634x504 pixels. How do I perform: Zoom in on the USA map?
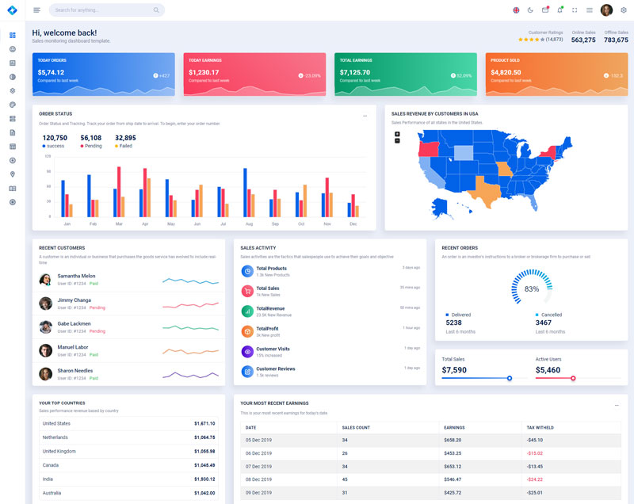pyautogui.click(x=397, y=134)
